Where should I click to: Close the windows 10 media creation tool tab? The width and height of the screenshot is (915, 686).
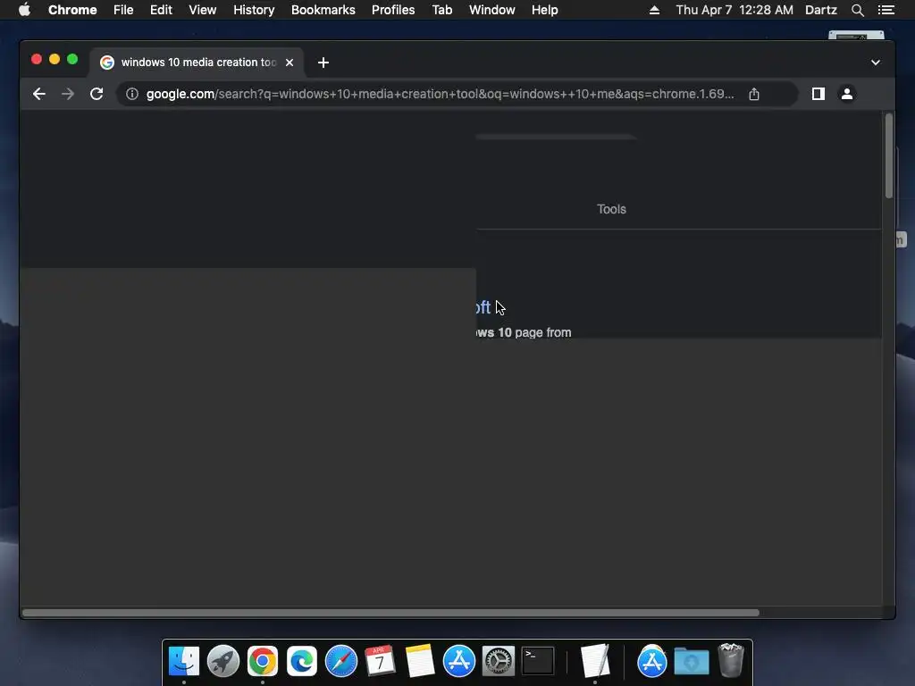click(x=290, y=63)
